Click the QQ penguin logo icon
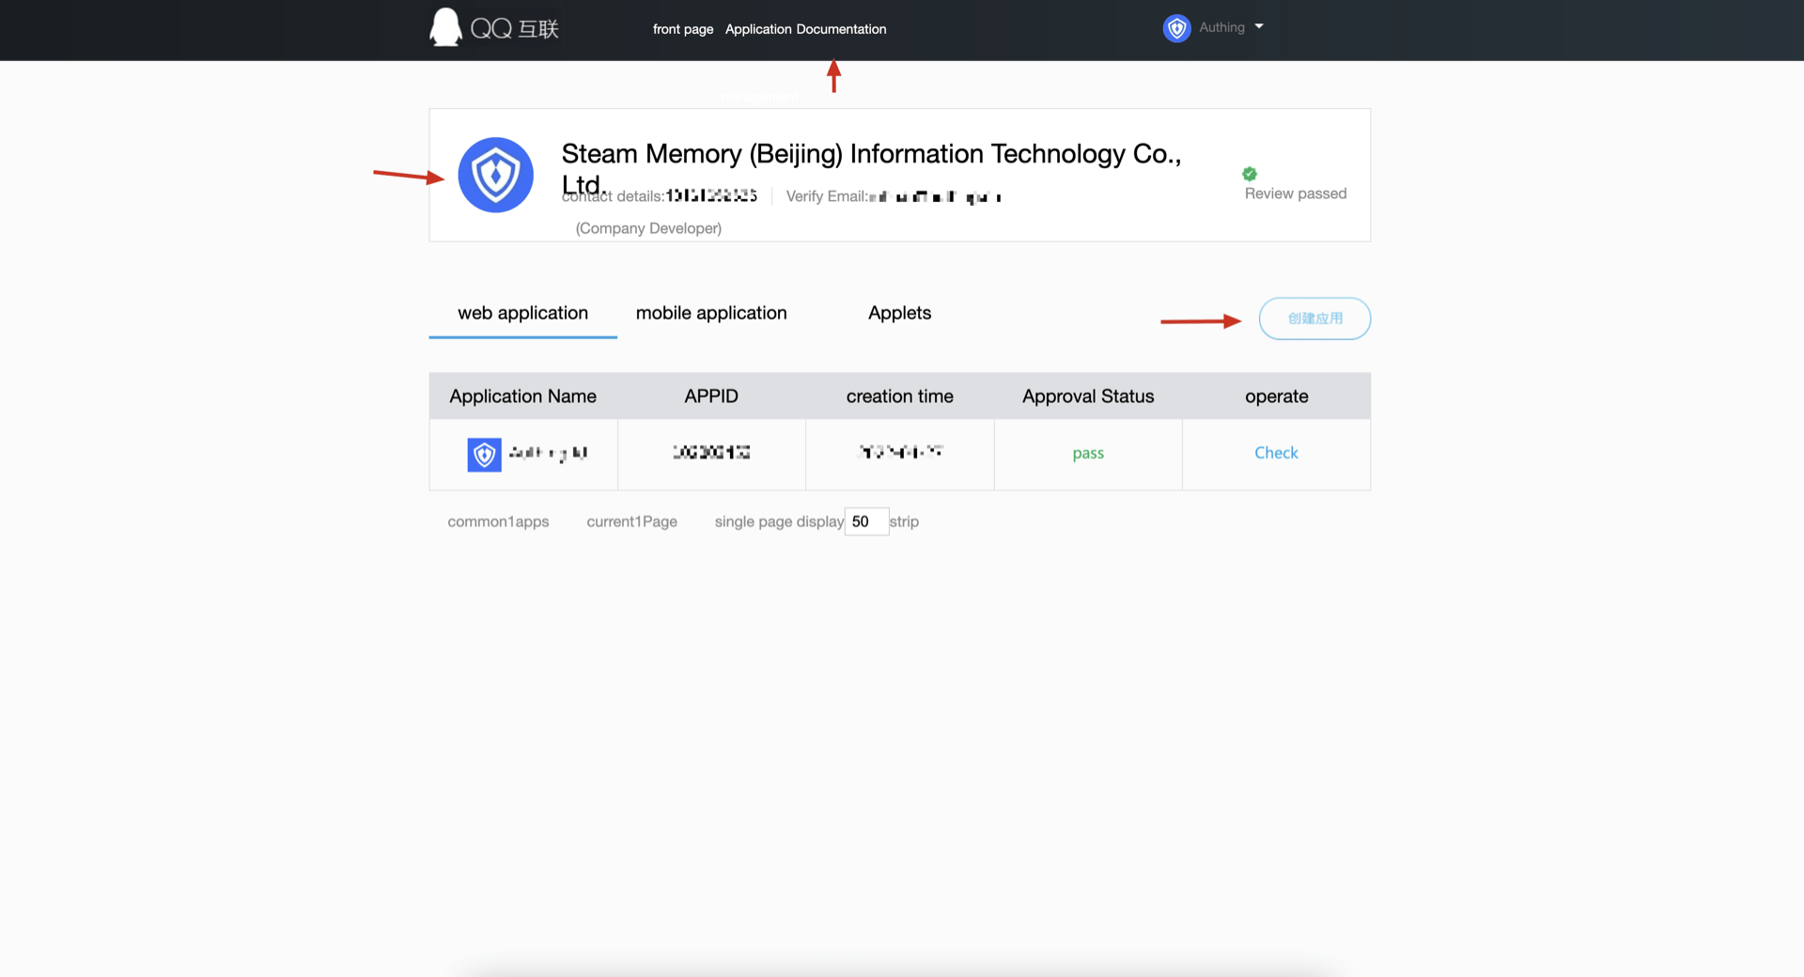Viewport: 1804px width, 977px height. (445, 27)
